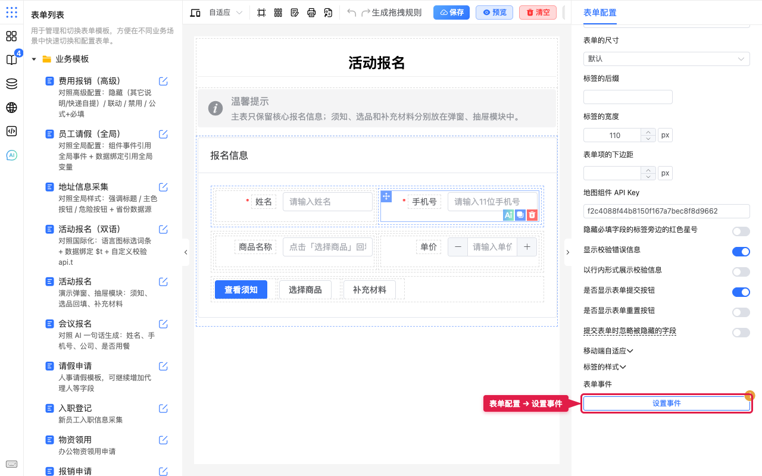The image size is (762, 476).
Task: Toggle 隐藏必填字段的标签旁边的红色星号 switch
Action: [x=741, y=231]
